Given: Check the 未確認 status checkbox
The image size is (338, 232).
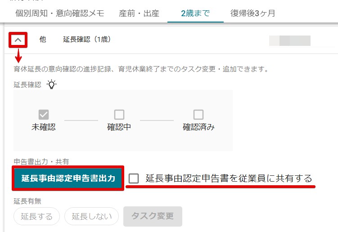Looking at the screenshot, I should pos(44,114).
